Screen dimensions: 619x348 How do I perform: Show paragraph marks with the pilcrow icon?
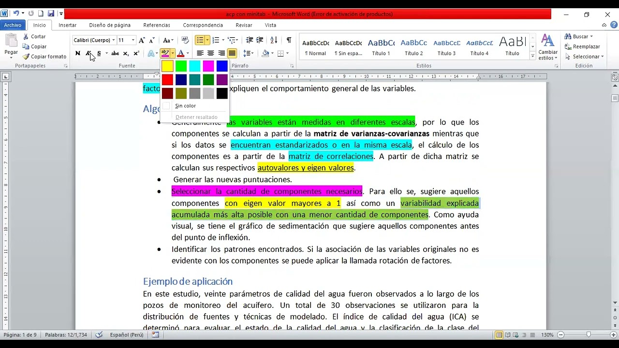point(289,40)
